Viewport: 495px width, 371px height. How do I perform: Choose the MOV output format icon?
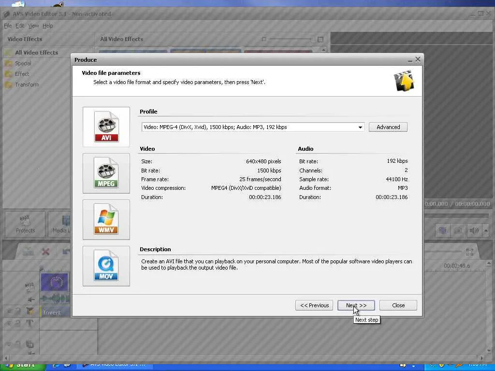(106, 266)
